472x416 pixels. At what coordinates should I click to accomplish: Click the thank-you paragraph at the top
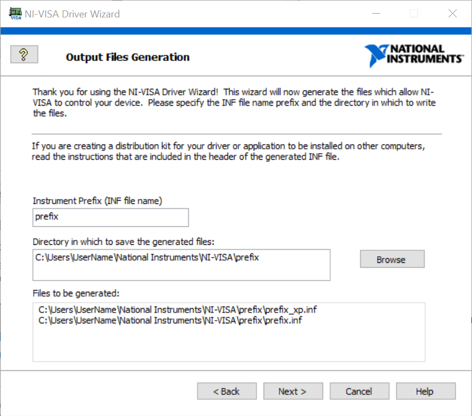[234, 103]
